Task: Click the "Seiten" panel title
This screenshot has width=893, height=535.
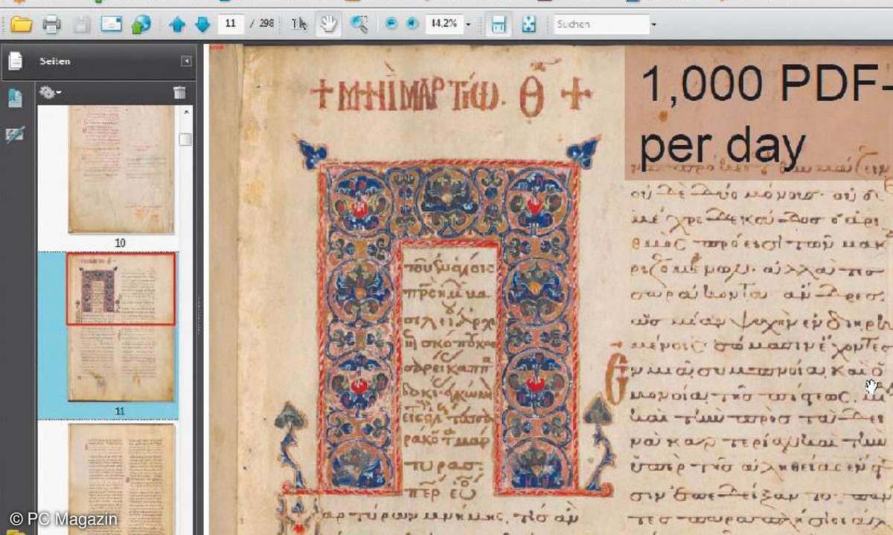Action: (55, 62)
